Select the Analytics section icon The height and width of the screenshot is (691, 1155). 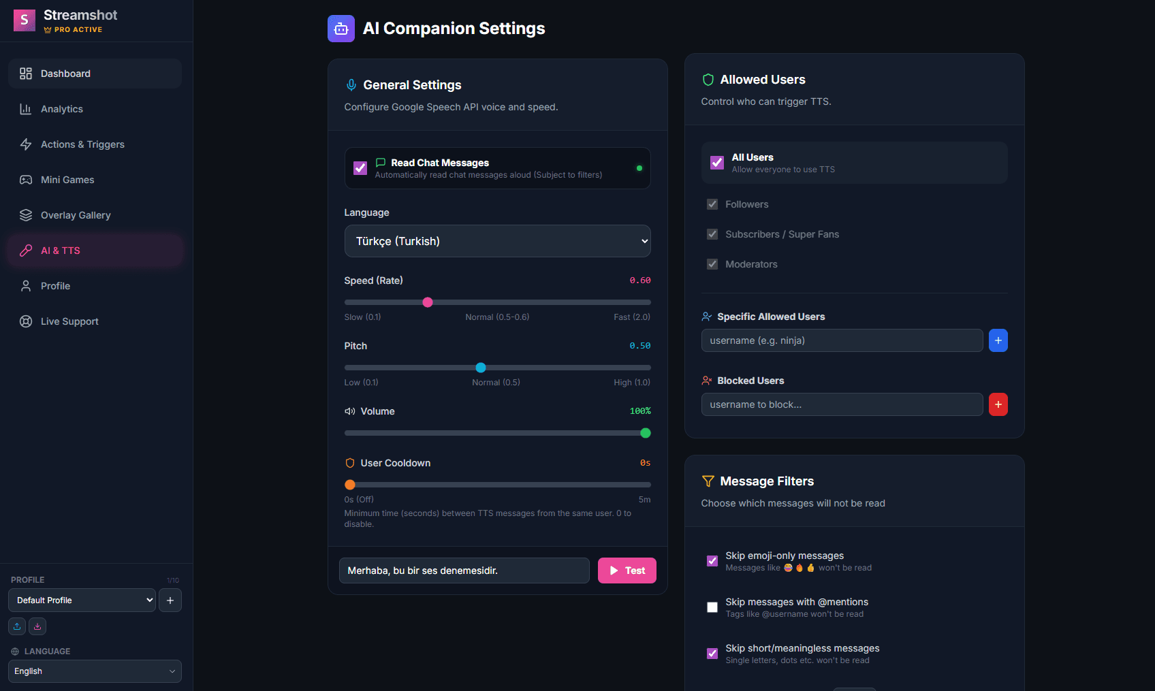[x=25, y=108]
